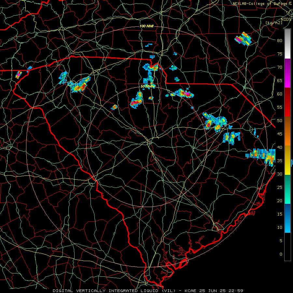Click the 15 value on the color scale

pyautogui.click(x=280, y=214)
